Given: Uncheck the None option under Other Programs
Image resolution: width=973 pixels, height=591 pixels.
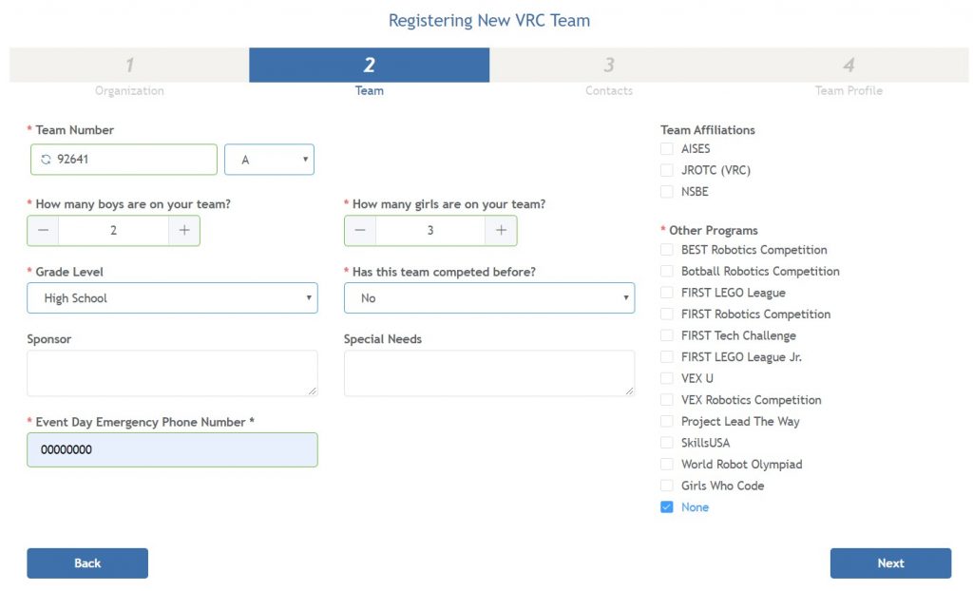Looking at the screenshot, I should pyautogui.click(x=667, y=507).
